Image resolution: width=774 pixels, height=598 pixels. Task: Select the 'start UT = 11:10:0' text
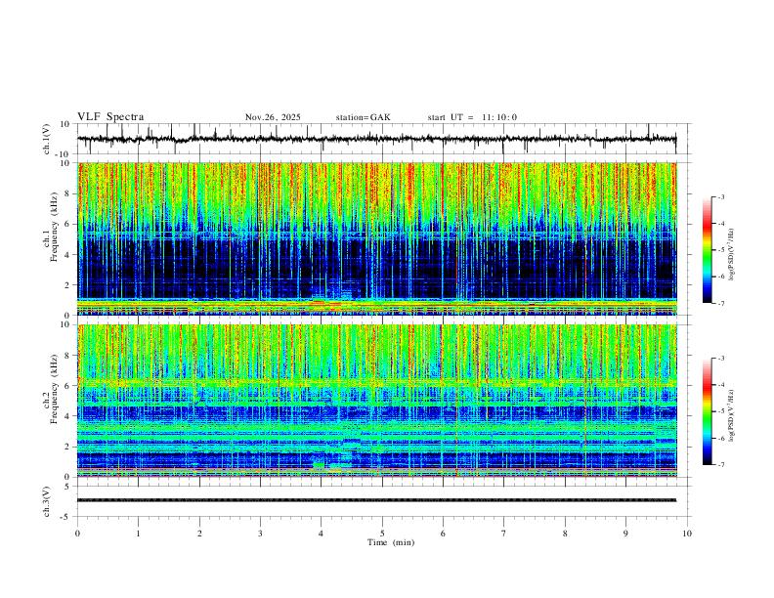point(472,117)
